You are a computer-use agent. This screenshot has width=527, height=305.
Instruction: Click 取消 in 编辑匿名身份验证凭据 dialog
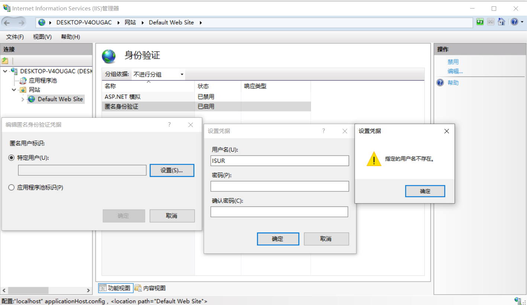pos(172,216)
